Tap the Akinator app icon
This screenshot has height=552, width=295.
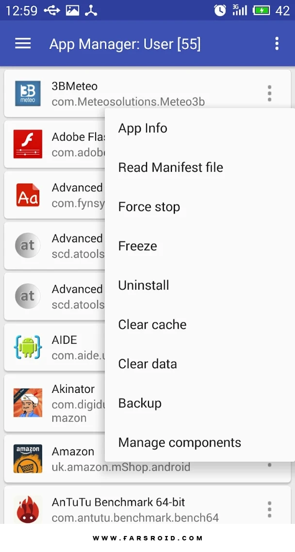pyautogui.click(x=28, y=403)
